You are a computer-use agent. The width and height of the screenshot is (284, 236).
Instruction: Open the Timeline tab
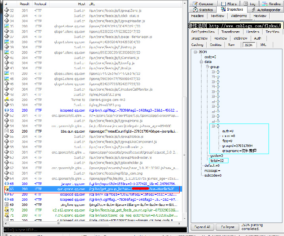(x=271, y=4)
